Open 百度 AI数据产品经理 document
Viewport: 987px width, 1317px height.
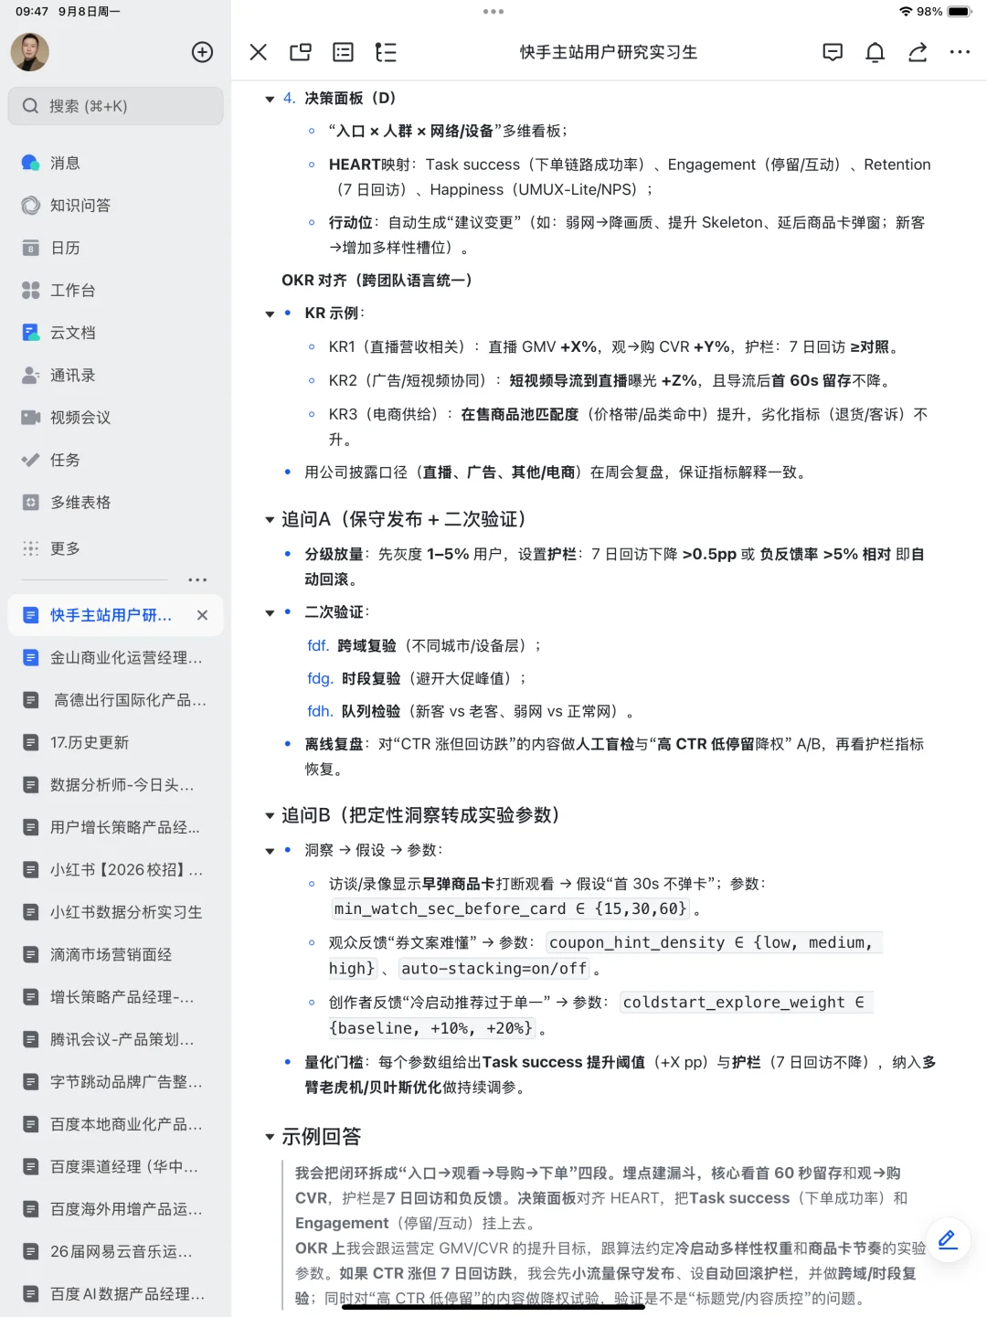click(x=116, y=1294)
